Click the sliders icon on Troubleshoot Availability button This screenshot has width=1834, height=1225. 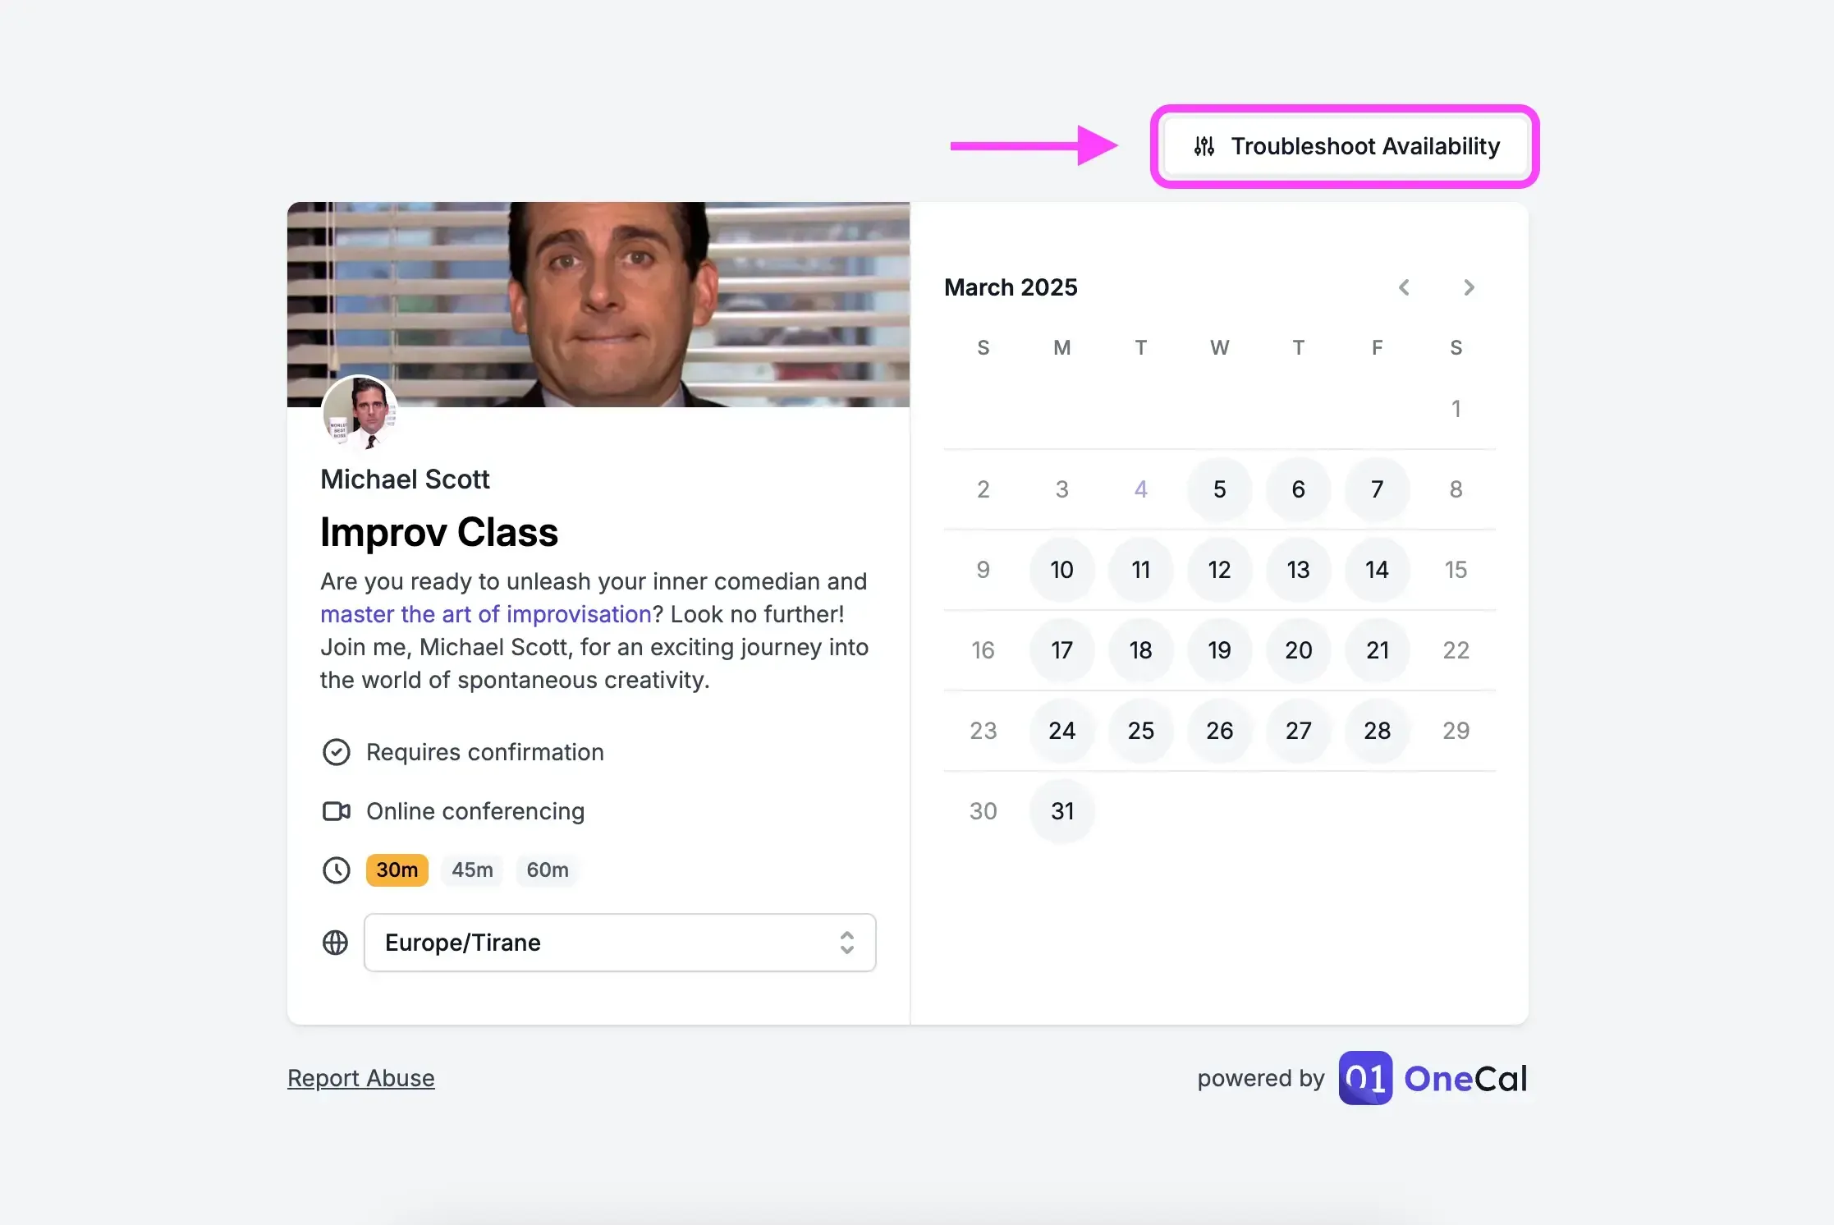(1205, 146)
